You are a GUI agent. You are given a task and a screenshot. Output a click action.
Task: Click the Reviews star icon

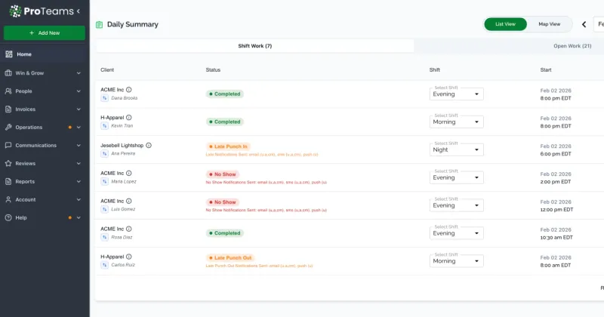[x=8, y=163]
